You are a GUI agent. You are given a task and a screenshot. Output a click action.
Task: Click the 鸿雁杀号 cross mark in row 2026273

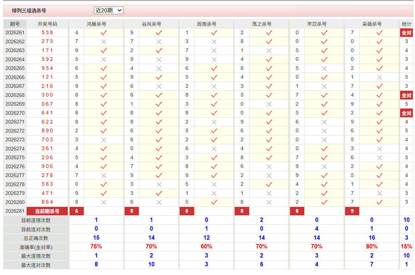tap(104, 140)
